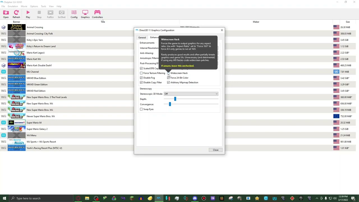Image resolution: width=359 pixels, height=202 pixels.
Task: Click the Wii channel icon beside Wii Menu
Action: pos(3,135)
